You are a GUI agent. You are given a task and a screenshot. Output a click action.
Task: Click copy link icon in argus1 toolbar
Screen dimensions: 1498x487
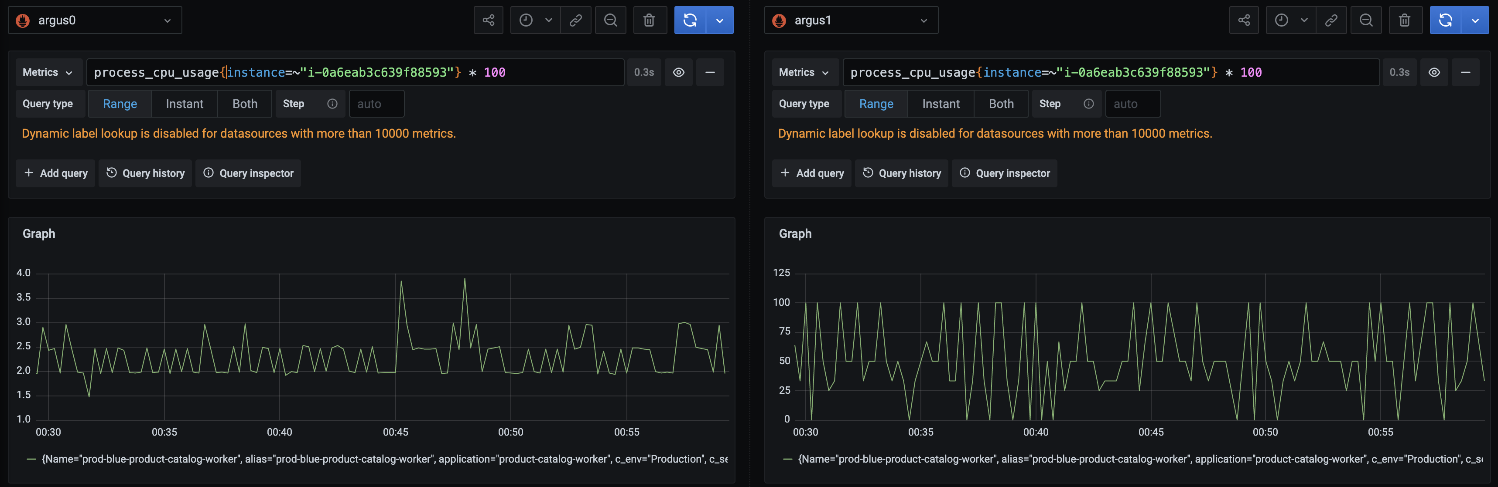(x=1330, y=20)
